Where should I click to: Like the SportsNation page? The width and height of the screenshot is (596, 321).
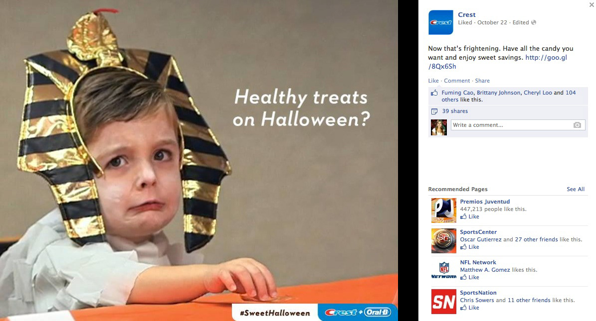point(470,308)
